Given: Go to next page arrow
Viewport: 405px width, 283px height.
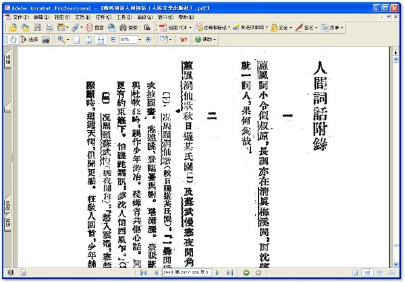Looking at the screenshot, I should coord(217,272).
